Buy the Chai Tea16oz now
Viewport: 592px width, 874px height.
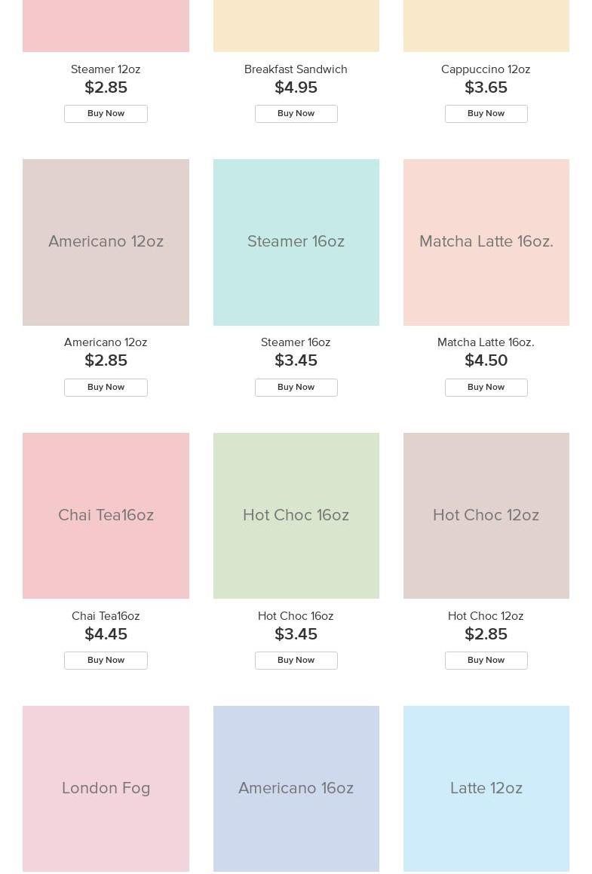(x=106, y=661)
